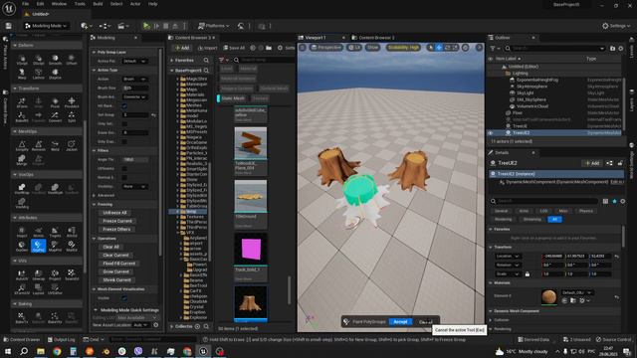Select the Pivot edit tool
The image size is (637, 358).
coord(55,102)
